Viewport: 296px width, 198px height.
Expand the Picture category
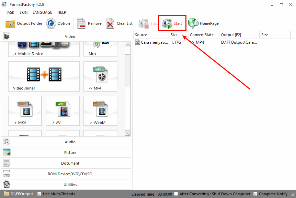click(66, 153)
